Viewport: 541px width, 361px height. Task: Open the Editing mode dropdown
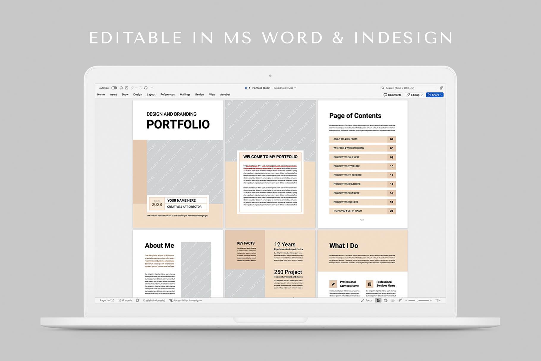click(414, 95)
